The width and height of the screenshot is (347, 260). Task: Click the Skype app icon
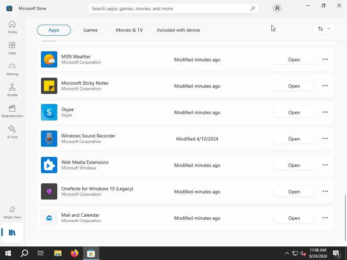pos(49,112)
